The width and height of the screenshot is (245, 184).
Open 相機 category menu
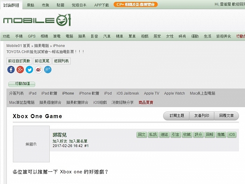point(44,36)
